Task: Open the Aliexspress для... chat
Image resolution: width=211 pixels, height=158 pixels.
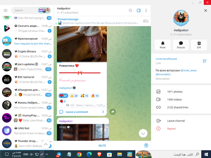Action: 27,92
